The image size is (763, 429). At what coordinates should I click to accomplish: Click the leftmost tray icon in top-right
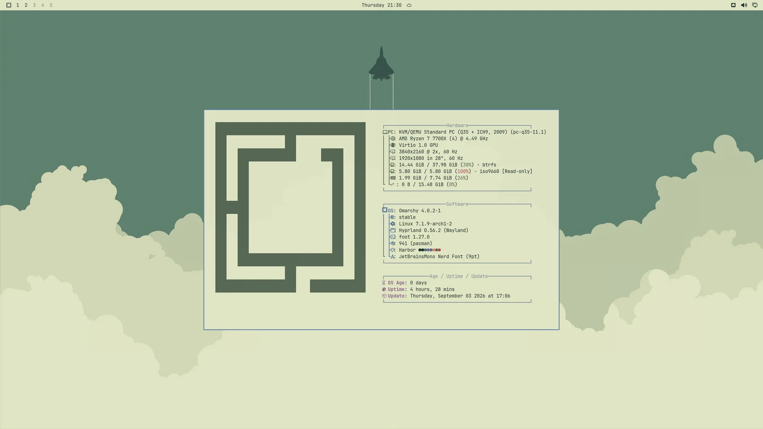[x=733, y=5]
